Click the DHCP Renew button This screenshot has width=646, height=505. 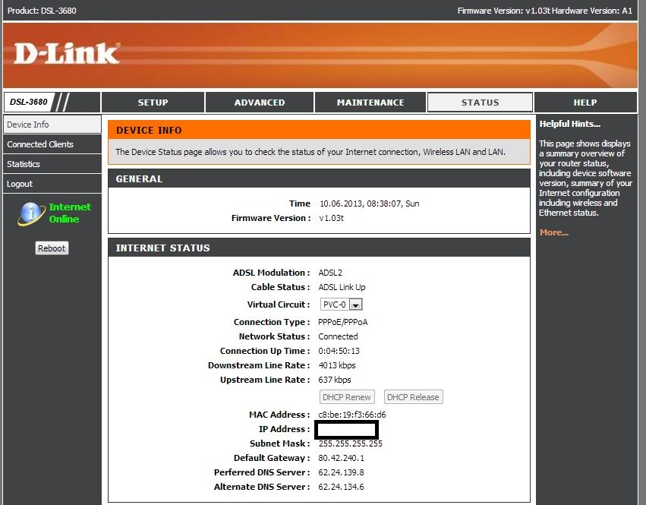coord(347,397)
